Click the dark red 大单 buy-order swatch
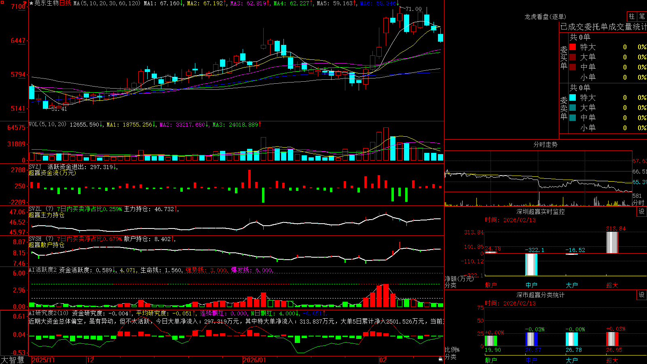The height and width of the screenshot is (364, 647). 573,57
